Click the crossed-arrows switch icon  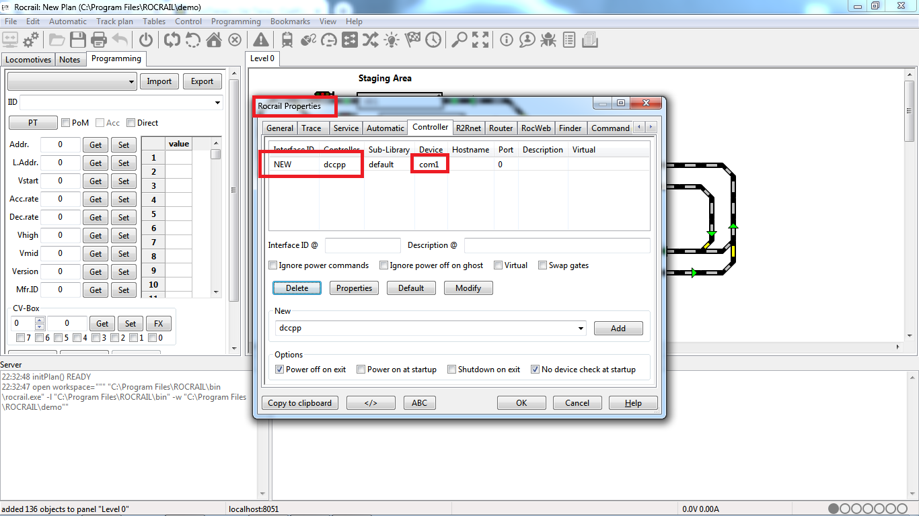coord(371,40)
